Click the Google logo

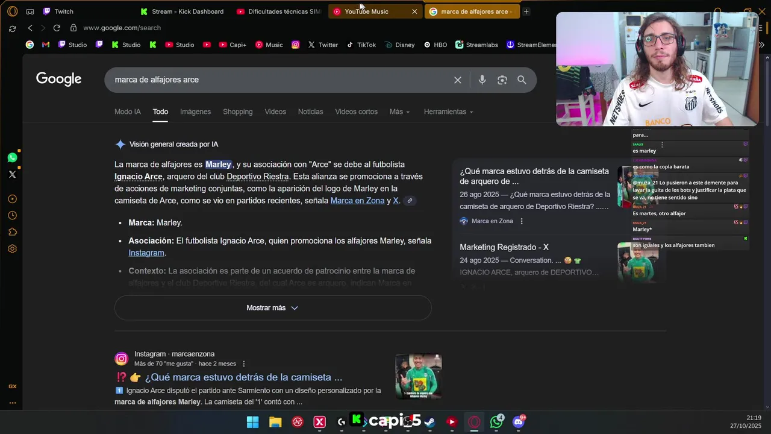(58, 79)
